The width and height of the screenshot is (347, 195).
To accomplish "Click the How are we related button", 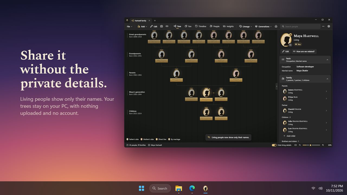I will point(304,51).
